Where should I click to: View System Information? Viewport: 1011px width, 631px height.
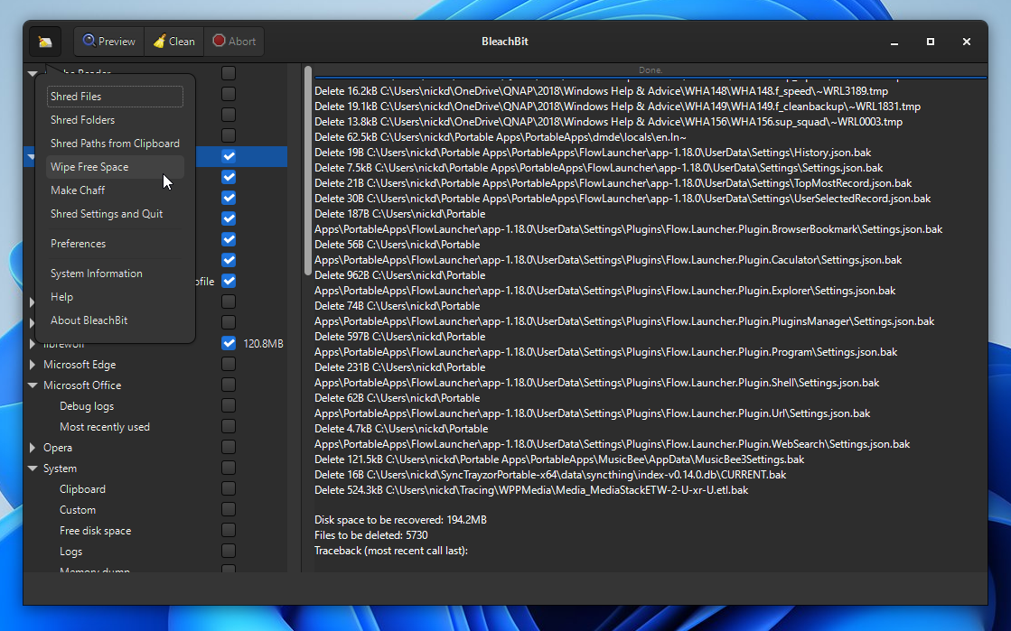click(96, 273)
